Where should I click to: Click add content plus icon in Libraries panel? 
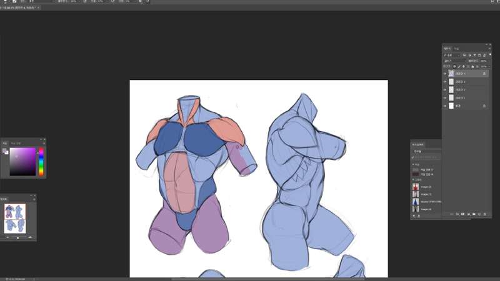(414, 216)
